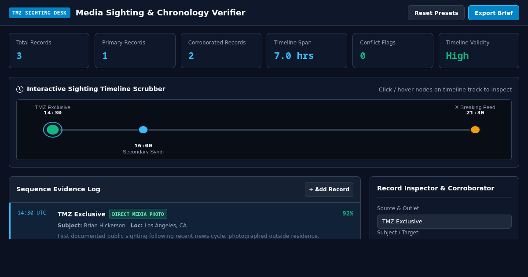The width and height of the screenshot is (528, 277).
Task: Open the Total Records card
Action: (x=49, y=51)
